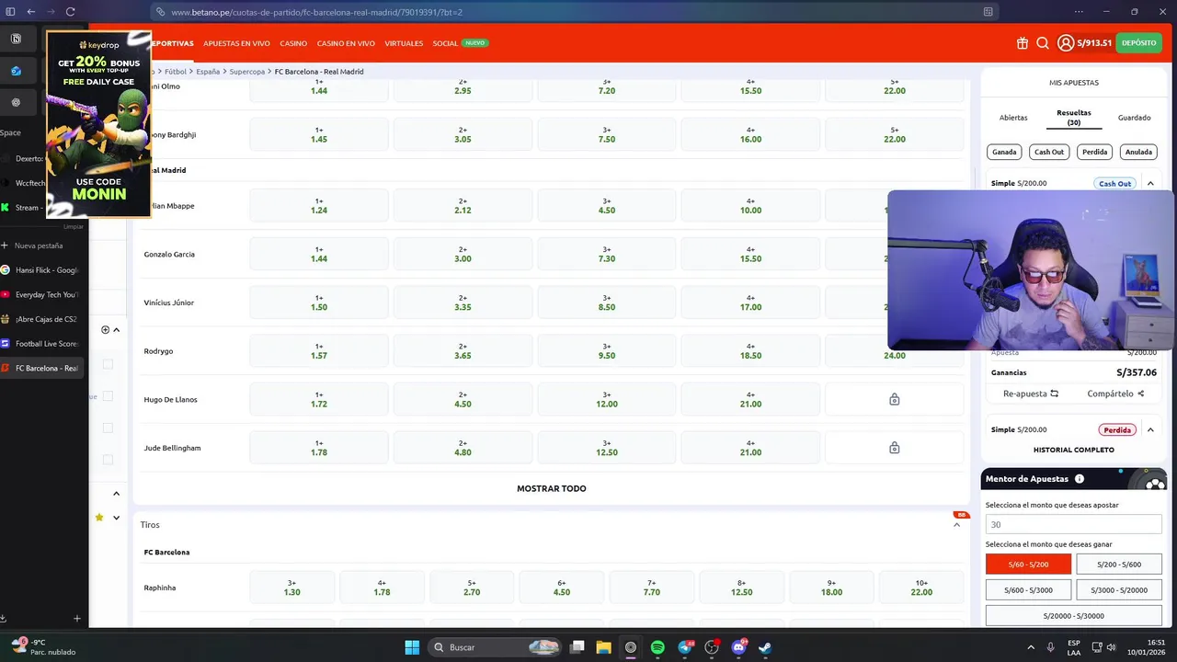Open the Notion pinned tab icon

click(x=16, y=39)
